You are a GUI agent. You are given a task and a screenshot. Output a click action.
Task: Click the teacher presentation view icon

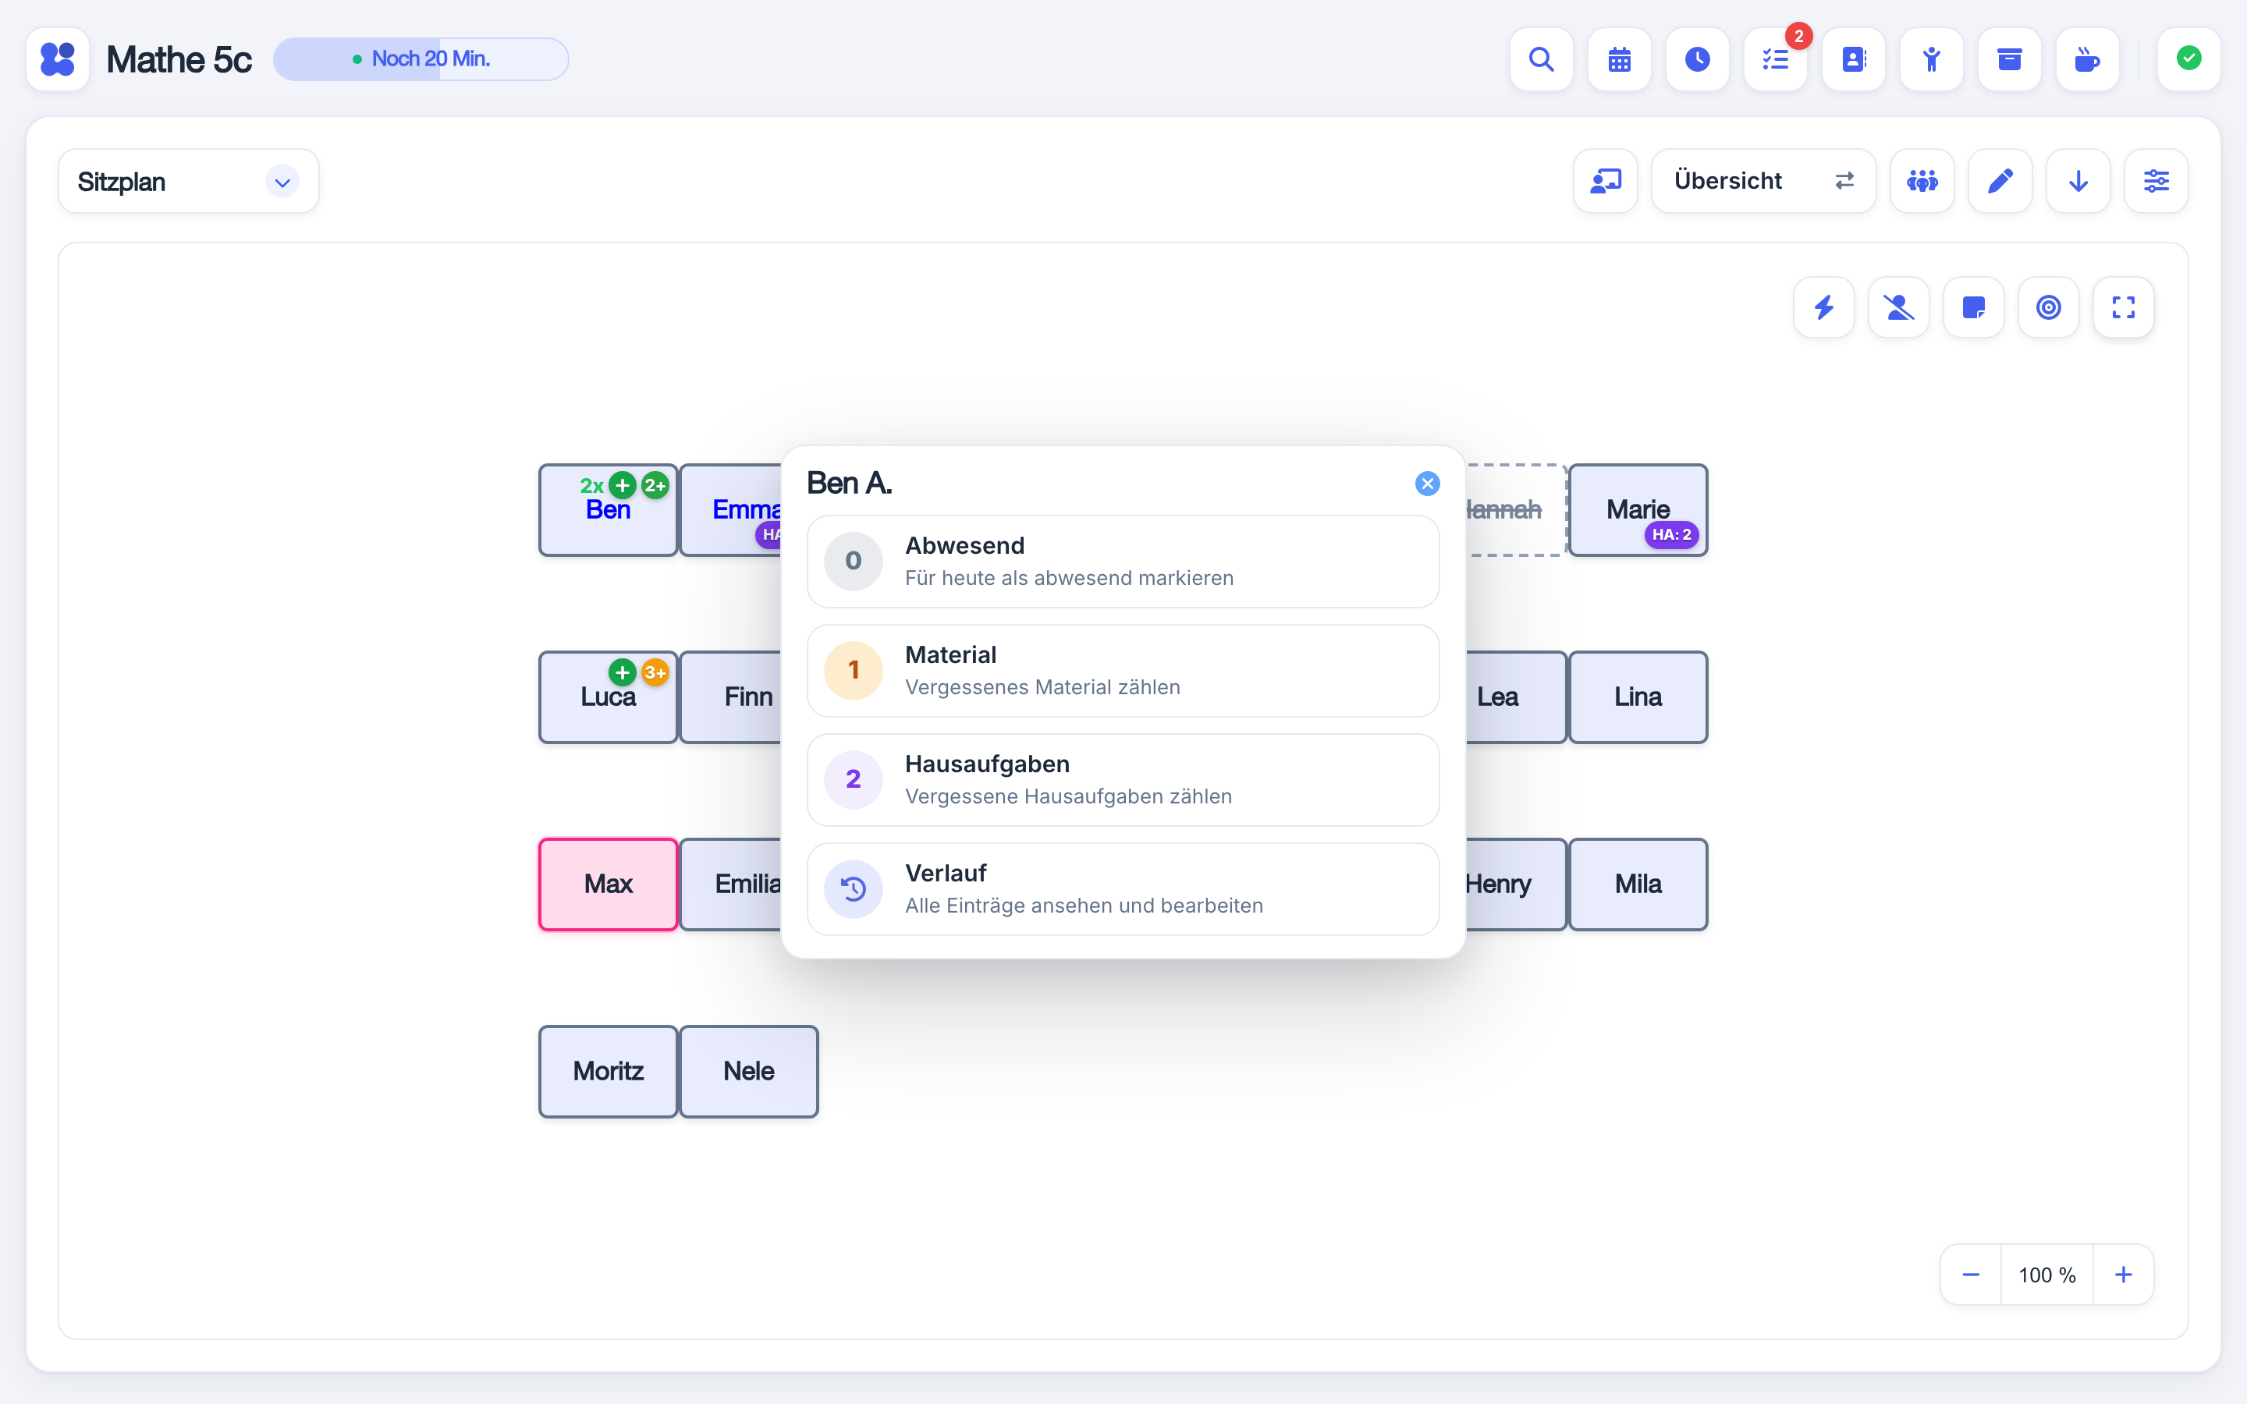pyautogui.click(x=1606, y=181)
